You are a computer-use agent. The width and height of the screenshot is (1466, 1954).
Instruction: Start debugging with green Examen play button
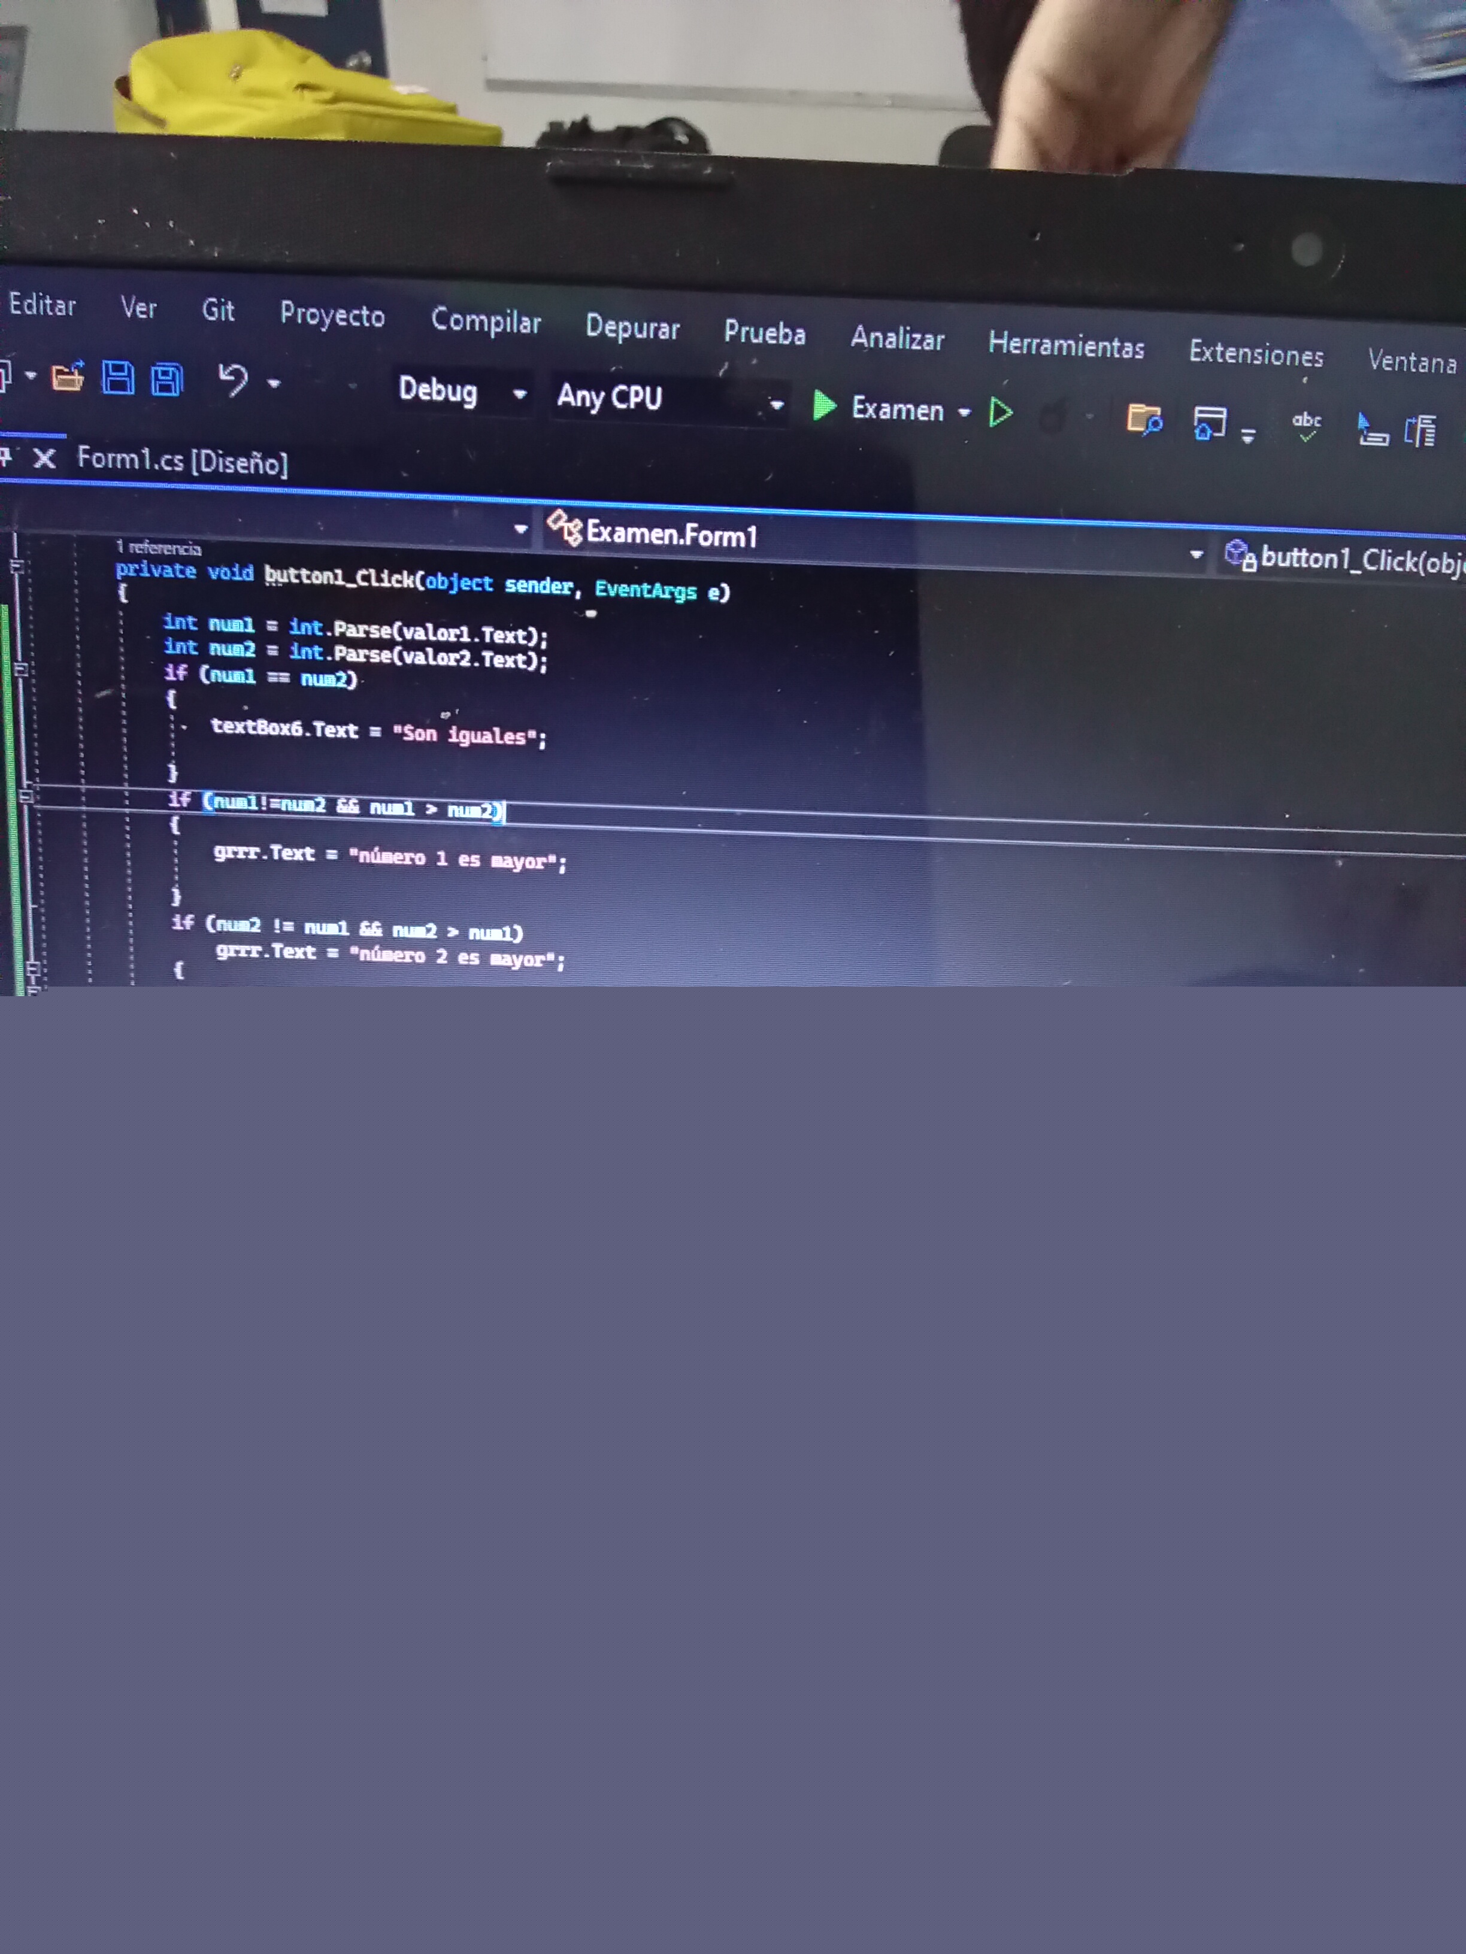(825, 405)
